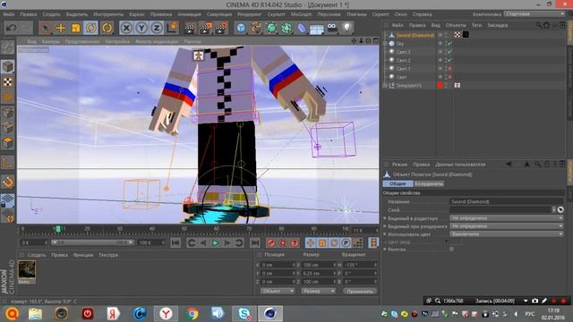
Task: Select the Model mode cube in left palette
Action: pos(8,67)
